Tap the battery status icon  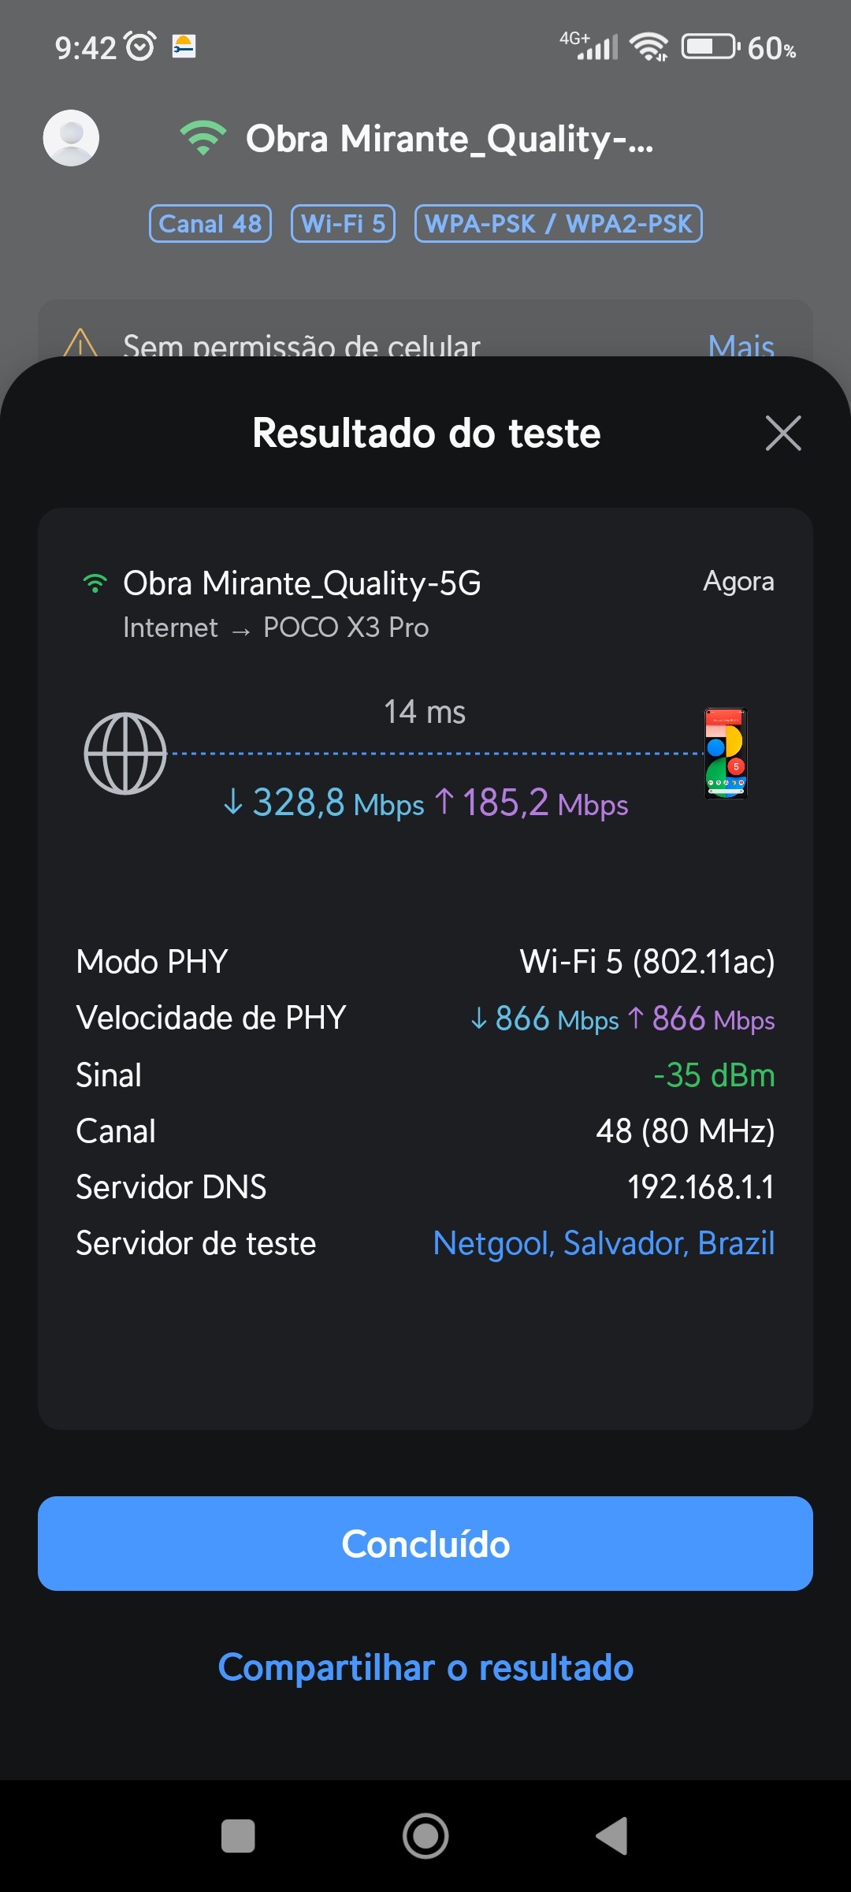point(709,47)
